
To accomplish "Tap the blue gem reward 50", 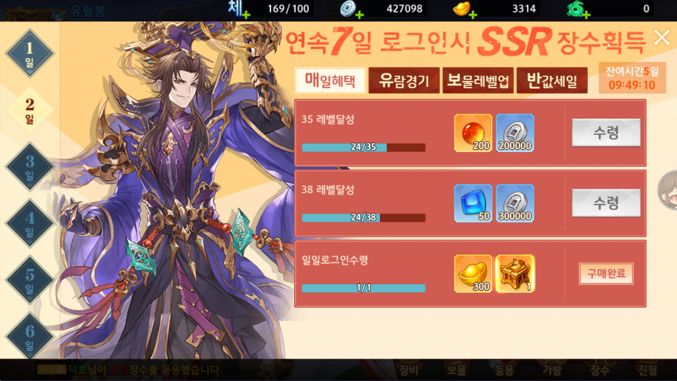I will point(473,204).
